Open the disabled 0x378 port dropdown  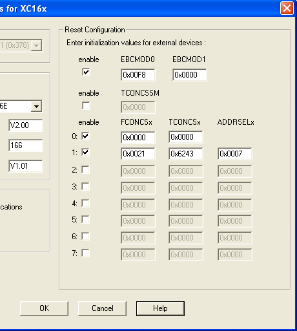36,45
